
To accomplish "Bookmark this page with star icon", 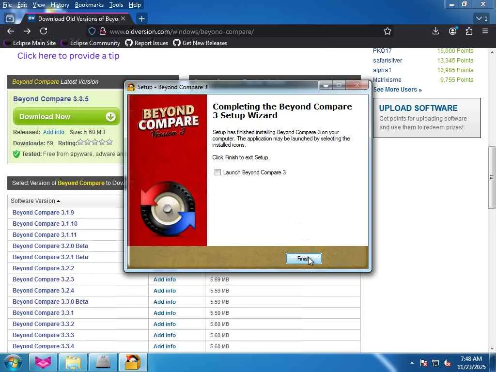I will pos(387,31).
